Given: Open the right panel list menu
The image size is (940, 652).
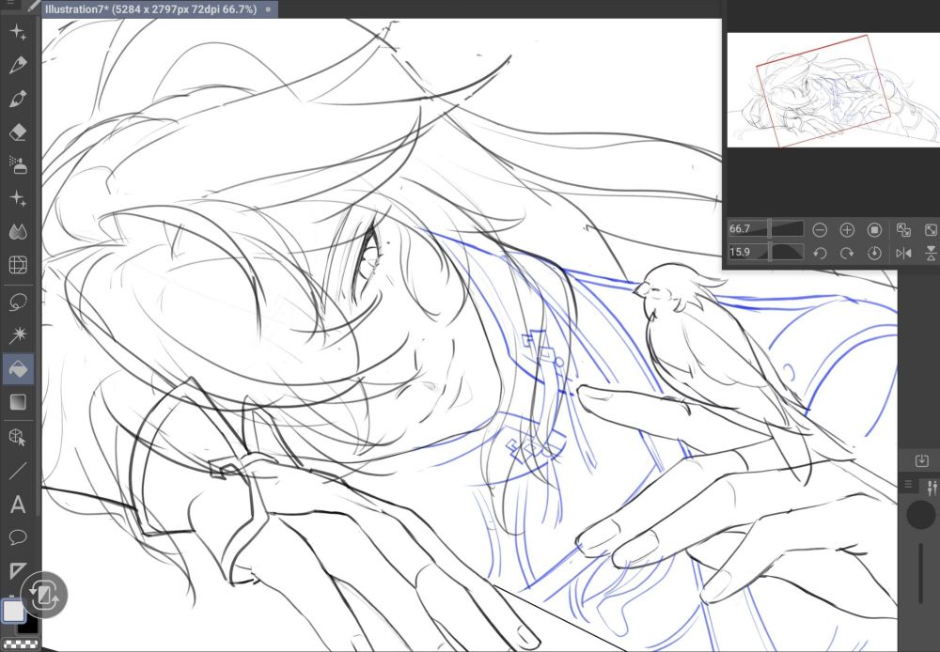Looking at the screenshot, I should coord(908,484).
